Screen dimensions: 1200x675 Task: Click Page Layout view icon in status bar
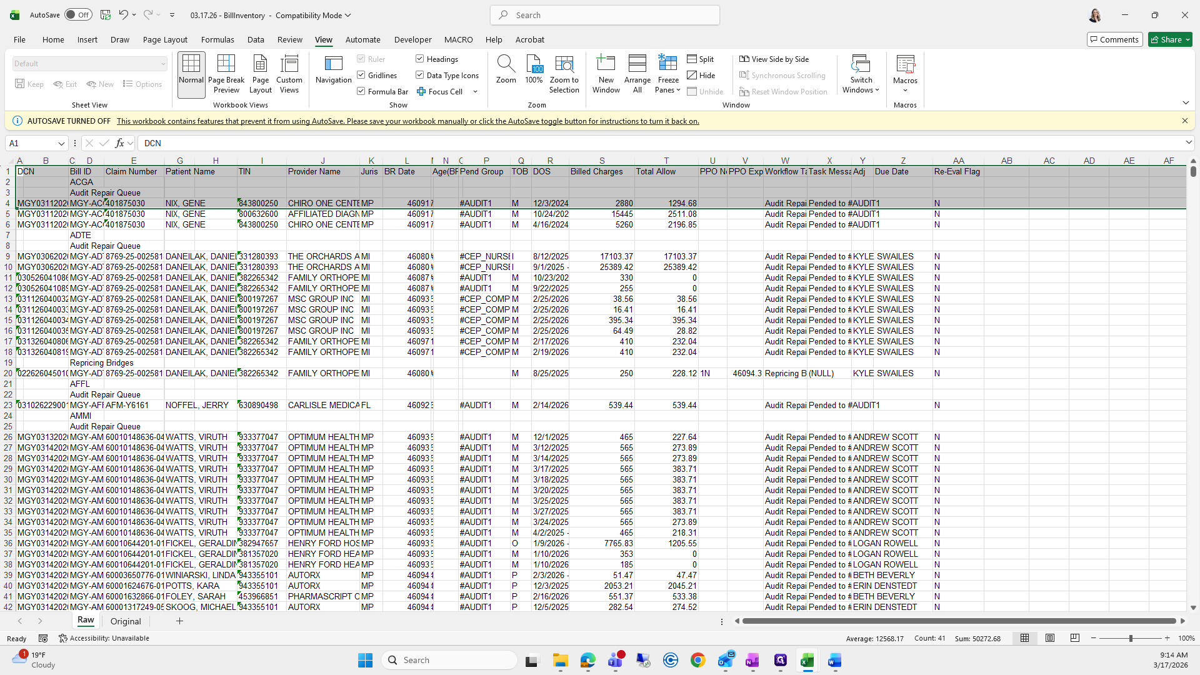pyautogui.click(x=1050, y=638)
